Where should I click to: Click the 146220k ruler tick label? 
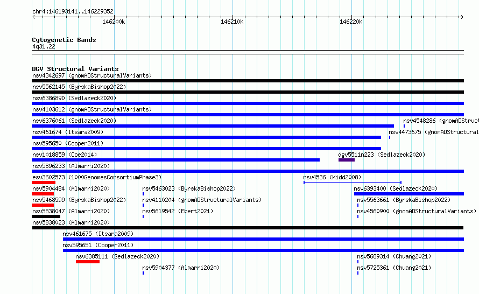coord(351,22)
